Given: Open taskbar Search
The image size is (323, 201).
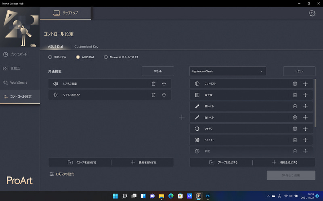Looking at the screenshot, I should 124,196.
